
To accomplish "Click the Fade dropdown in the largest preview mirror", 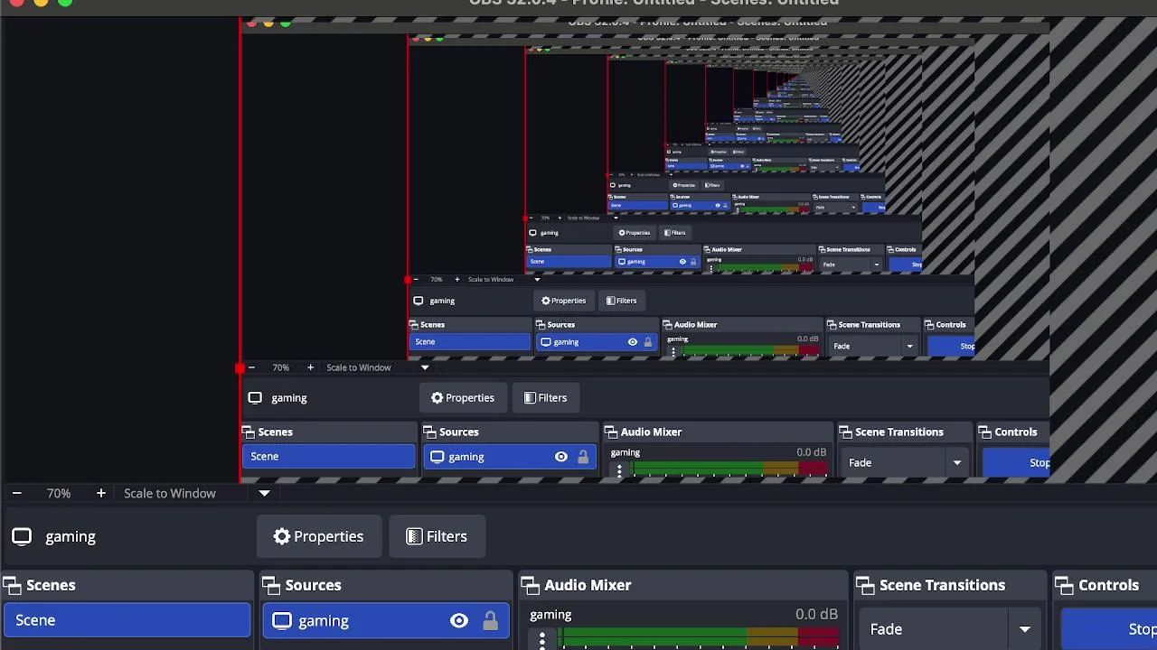I will pos(905,463).
